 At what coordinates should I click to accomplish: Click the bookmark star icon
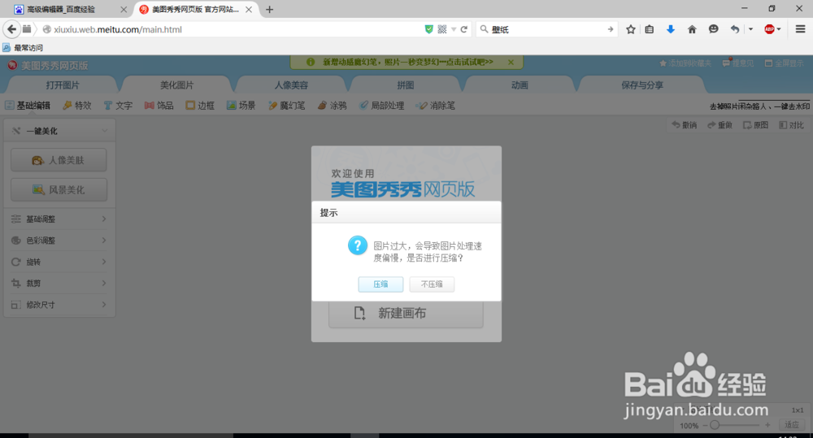(x=631, y=29)
